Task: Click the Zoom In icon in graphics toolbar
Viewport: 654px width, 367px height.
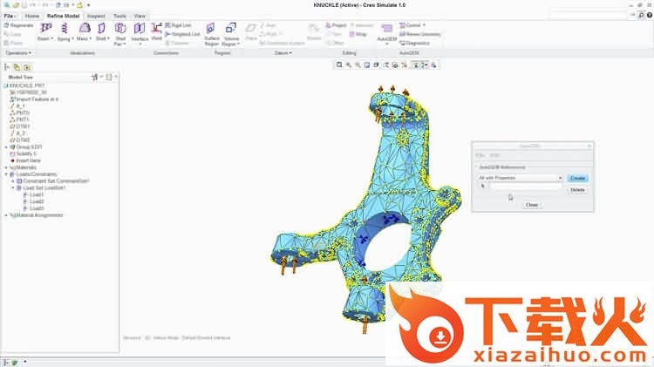Action: point(348,65)
